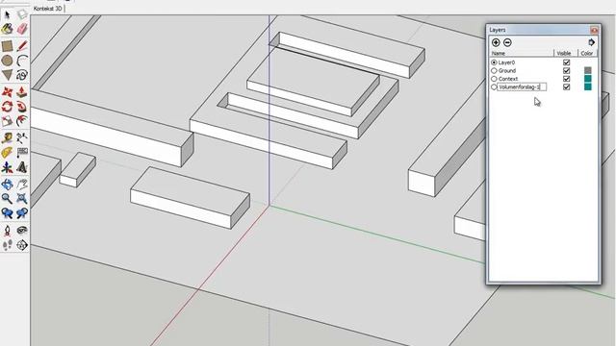Activate the Zoom magnifier tool
This screenshot has height=346, width=616.
(7, 198)
